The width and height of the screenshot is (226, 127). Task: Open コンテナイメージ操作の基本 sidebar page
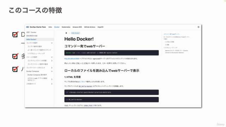coord(38,64)
